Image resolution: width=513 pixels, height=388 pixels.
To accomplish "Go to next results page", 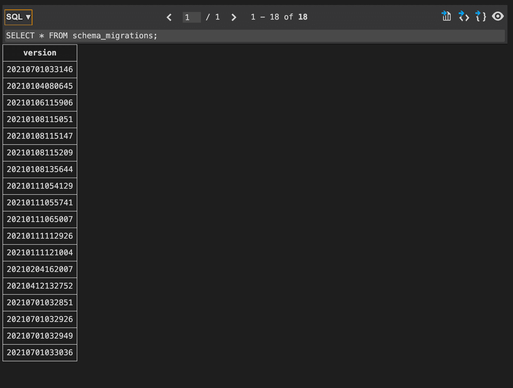I will pos(233,17).
